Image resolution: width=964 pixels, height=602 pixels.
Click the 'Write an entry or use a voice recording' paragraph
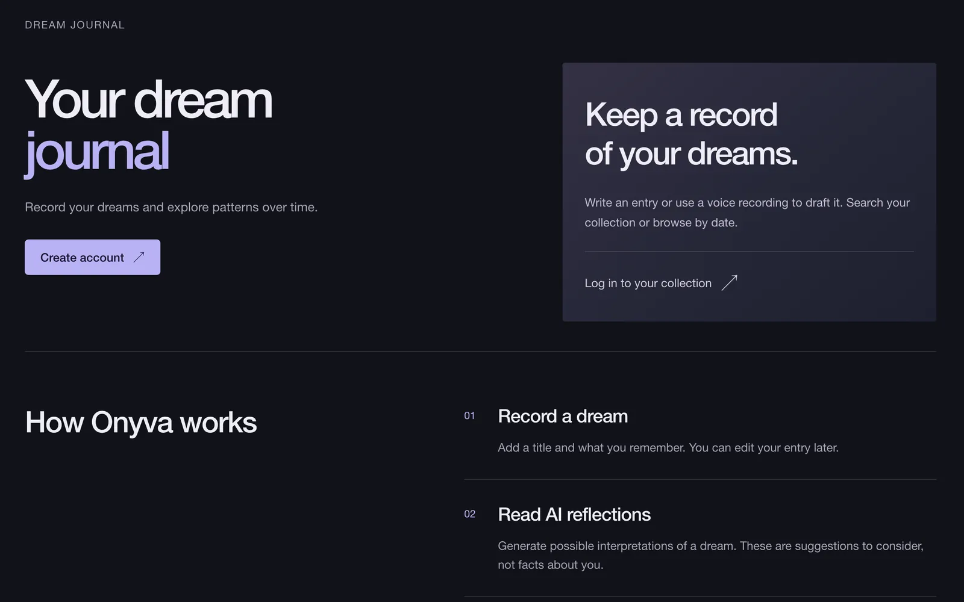click(x=747, y=213)
